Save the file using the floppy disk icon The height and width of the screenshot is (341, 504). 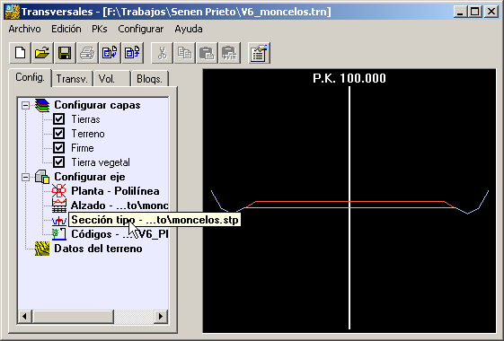(x=65, y=53)
